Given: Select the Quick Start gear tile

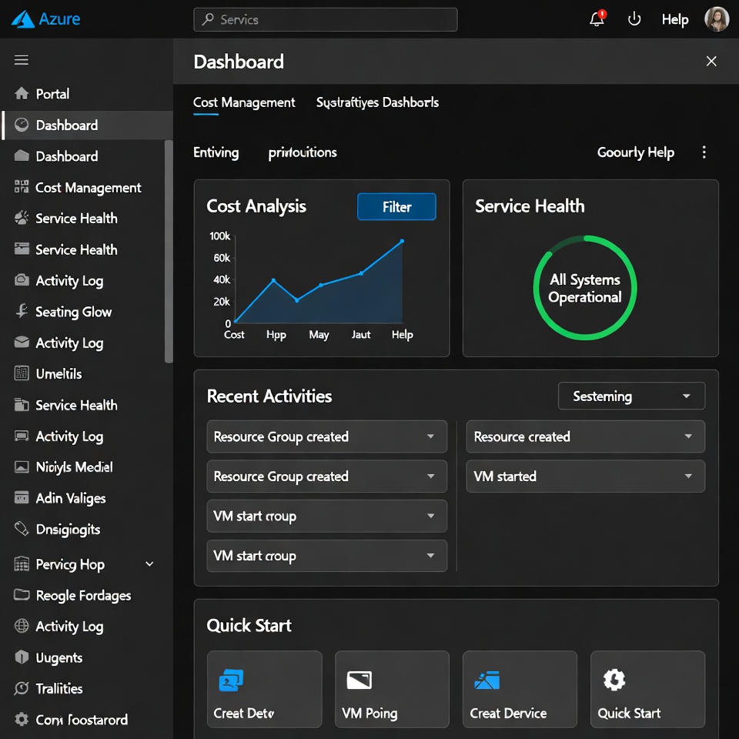Looking at the screenshot, I should (x=647, y=689).
